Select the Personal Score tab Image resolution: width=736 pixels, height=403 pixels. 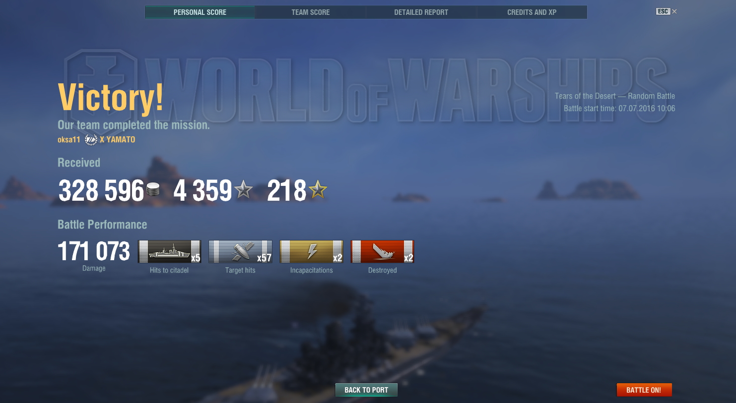pyautogui.click(x=200, y=12)
